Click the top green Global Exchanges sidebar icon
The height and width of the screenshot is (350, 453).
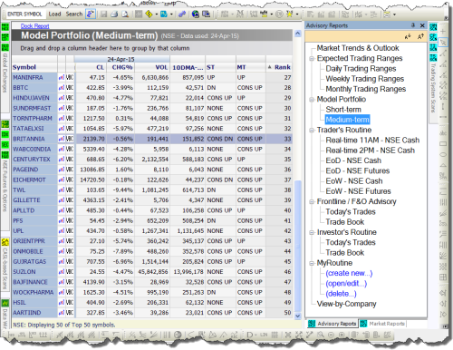point(5,27)
